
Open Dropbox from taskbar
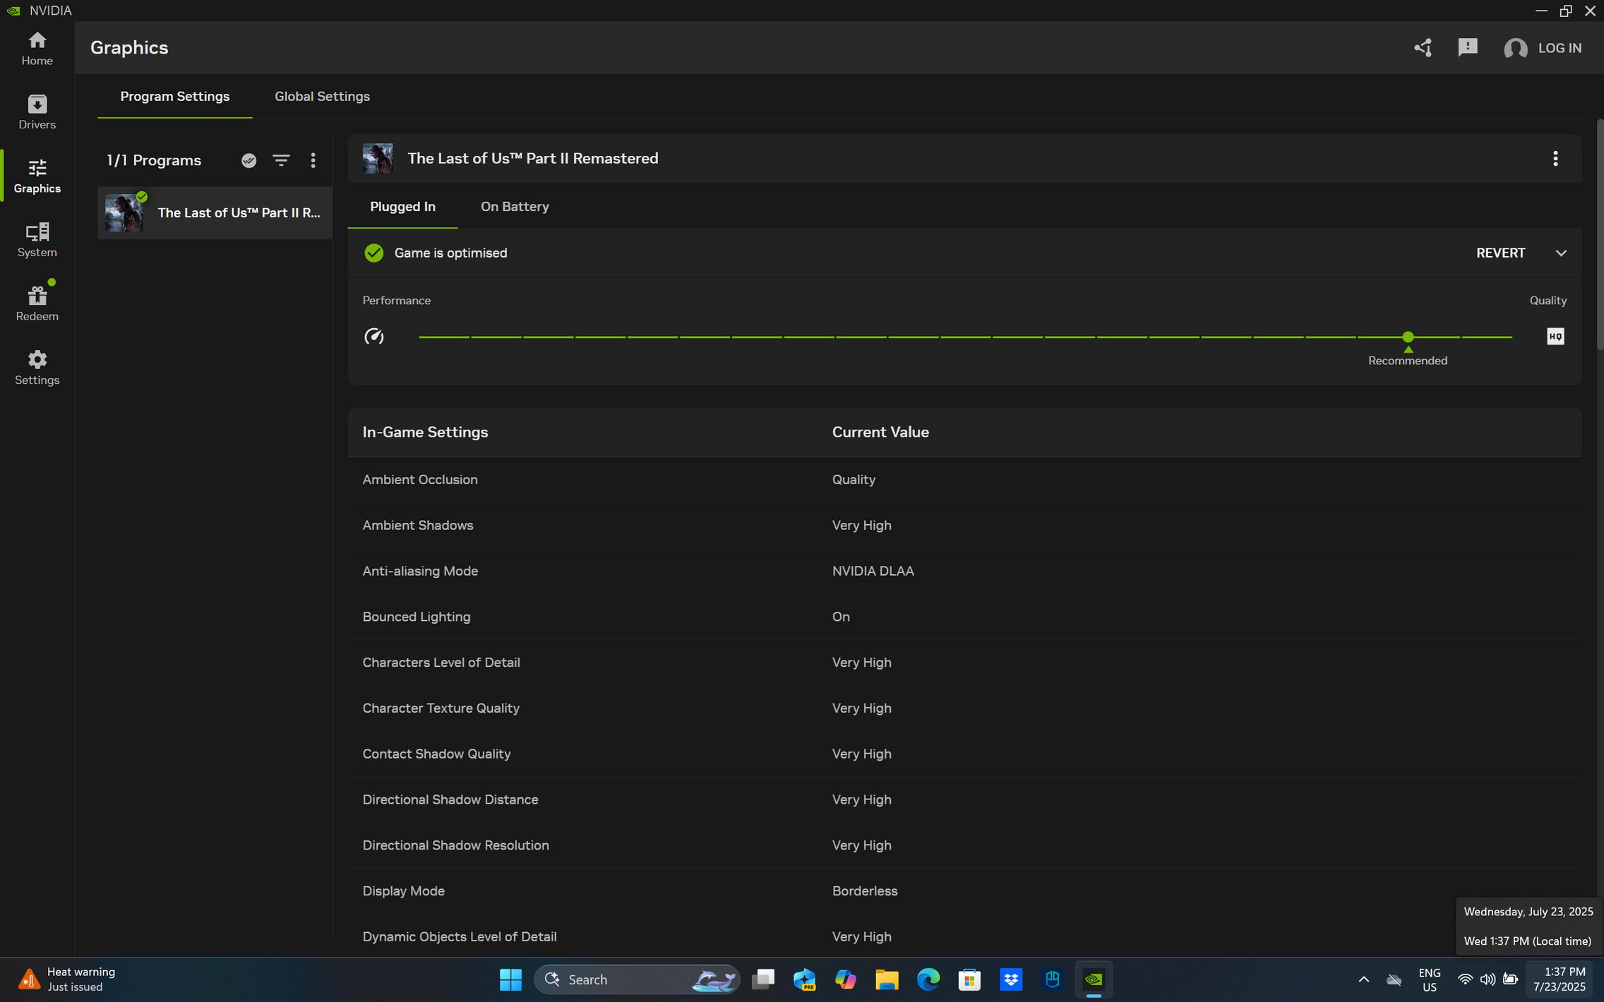tap(1011, 979)
